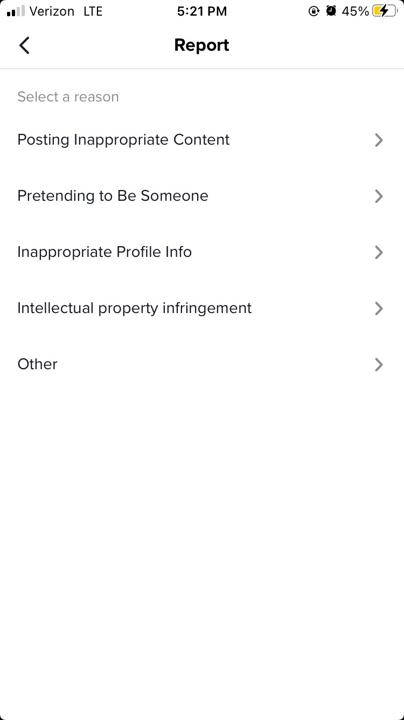Expand chevron beside Other
Image resolution: width=404 pixels, height=720 pixels.
[x=379, y=365]
